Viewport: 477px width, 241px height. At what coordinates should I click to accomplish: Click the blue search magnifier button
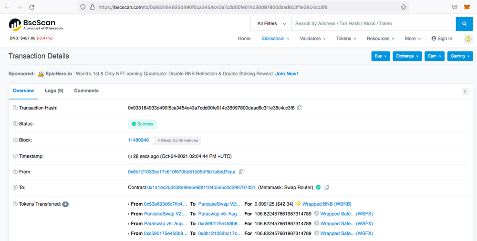[x=464, y=24]
